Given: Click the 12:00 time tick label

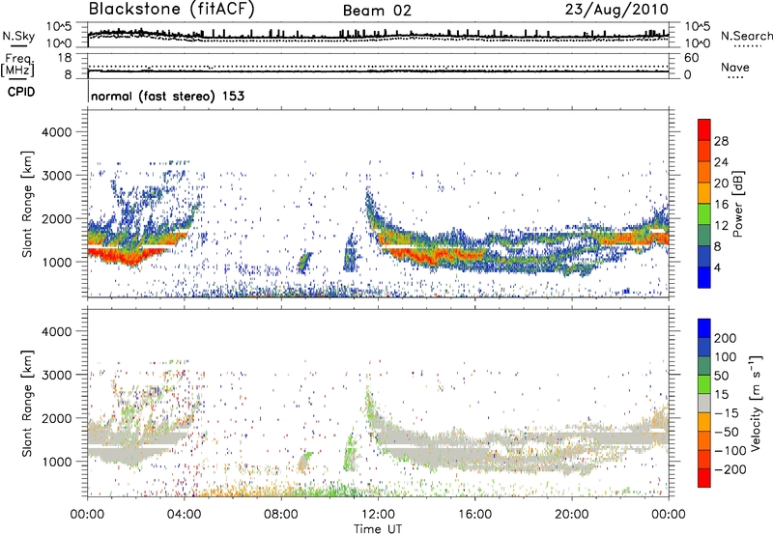Looking at the screenshot, I should tap(378, 515).
